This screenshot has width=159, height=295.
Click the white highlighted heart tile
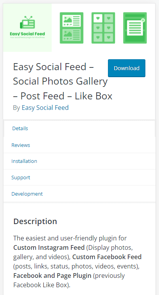point(98,18)
